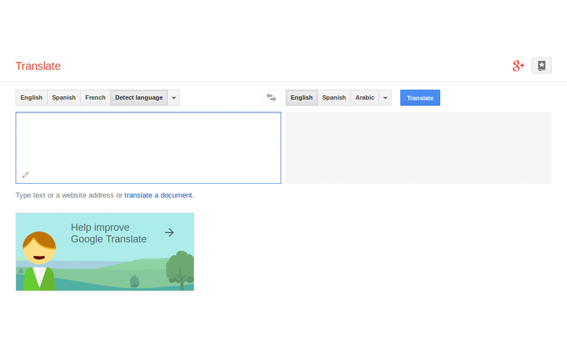The image size is (567, 357).
Task: Click the handwriting pencil icon
Action: [25, 175]
